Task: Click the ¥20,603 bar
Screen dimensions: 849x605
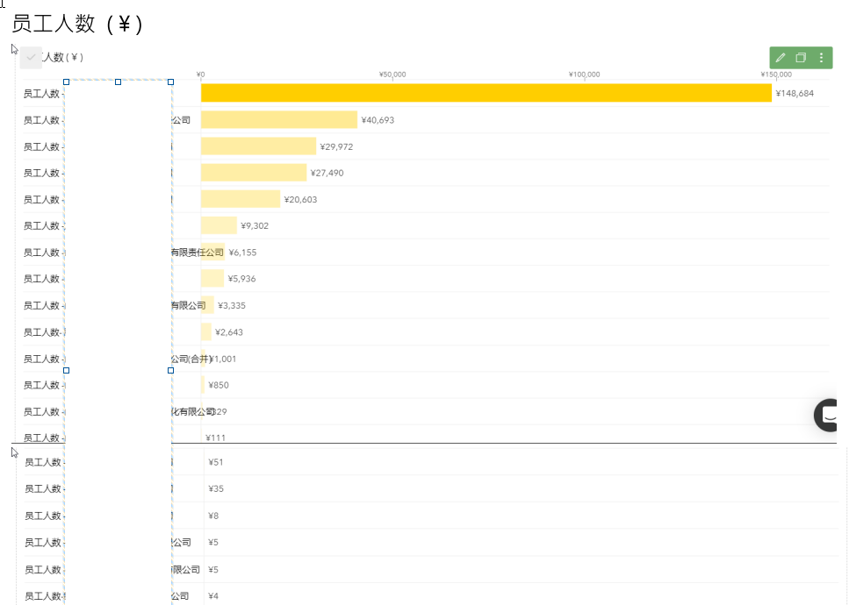Action: point(241,199)
